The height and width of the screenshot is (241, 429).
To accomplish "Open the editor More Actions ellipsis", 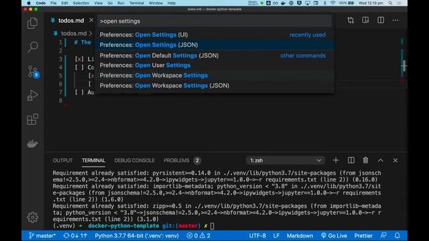I will (x=395, y=20).
